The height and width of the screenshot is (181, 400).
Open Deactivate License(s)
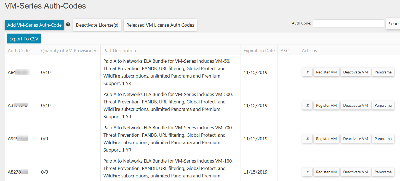97,25
